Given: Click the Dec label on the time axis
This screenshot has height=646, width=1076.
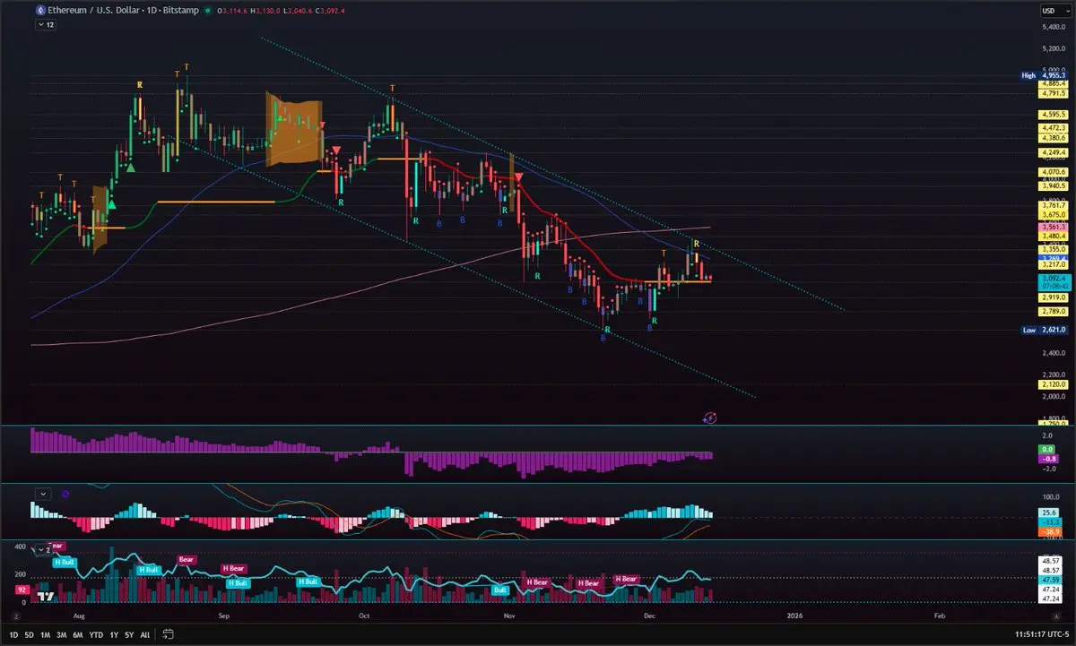Looking at the screenshot, I should (648, 617).
